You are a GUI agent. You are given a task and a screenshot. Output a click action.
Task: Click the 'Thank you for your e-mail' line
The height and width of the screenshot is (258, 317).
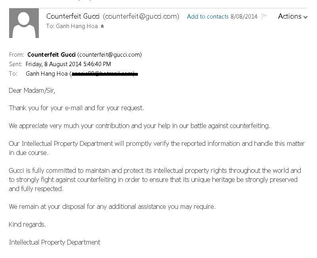click(76, 108)
